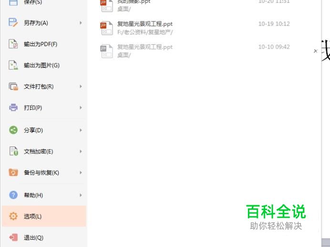Click the 备份与恢复(K) label
The height and width of the screenshot is (247, 330).
pos(41,173)
